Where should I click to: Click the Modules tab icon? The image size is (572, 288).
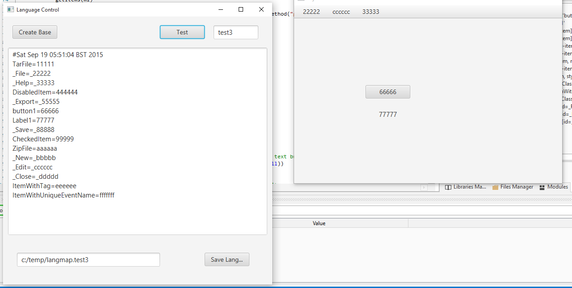point(542,187)
